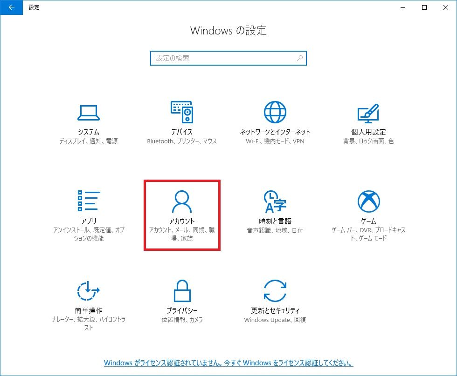Open the ゲーム Xbox icon
The height and width of the screenshot is (376, 457).
(368, 201)
